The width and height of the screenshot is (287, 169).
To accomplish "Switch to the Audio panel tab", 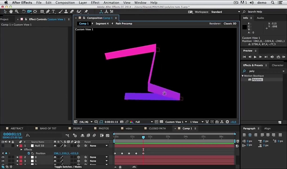I will pyautogui.click(x=260, y=18).
